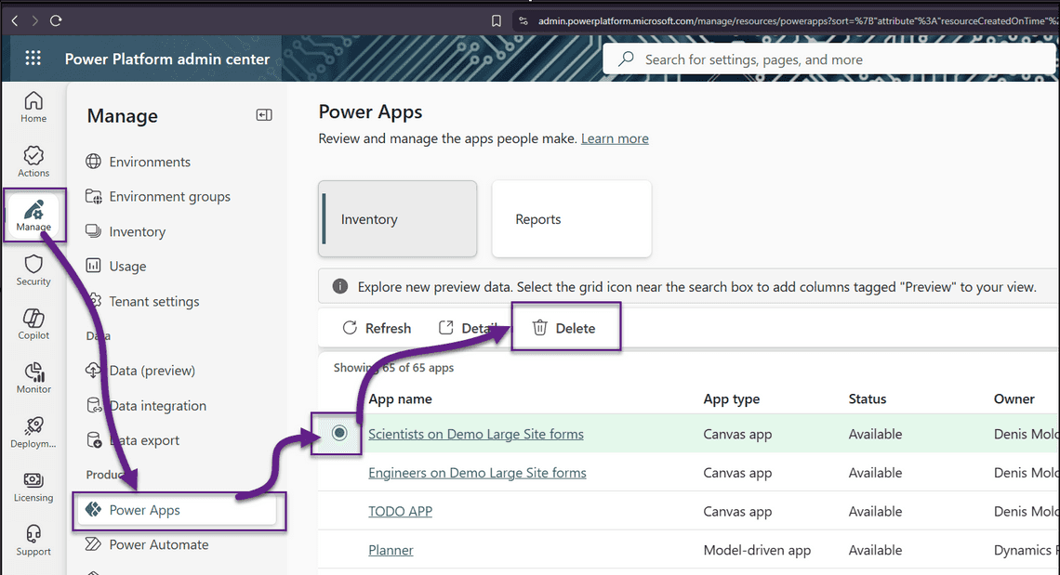Click the Learn more link
1060x575 pixels.
tap(615, 137)
